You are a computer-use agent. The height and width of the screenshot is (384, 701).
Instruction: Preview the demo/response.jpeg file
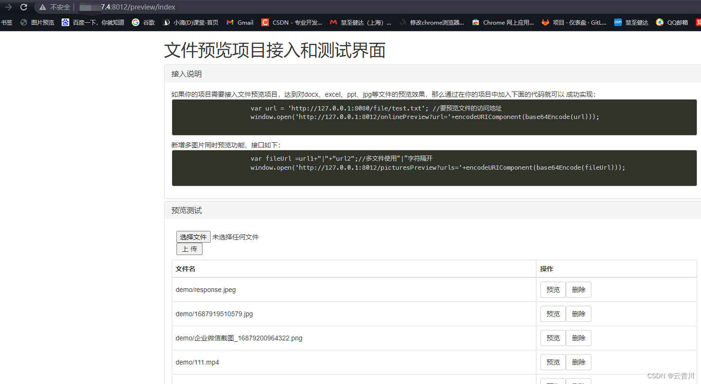[553, 289]
